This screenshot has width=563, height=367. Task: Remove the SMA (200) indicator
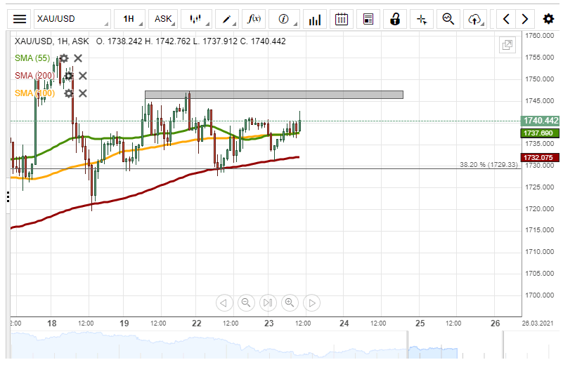pos(82,76)
